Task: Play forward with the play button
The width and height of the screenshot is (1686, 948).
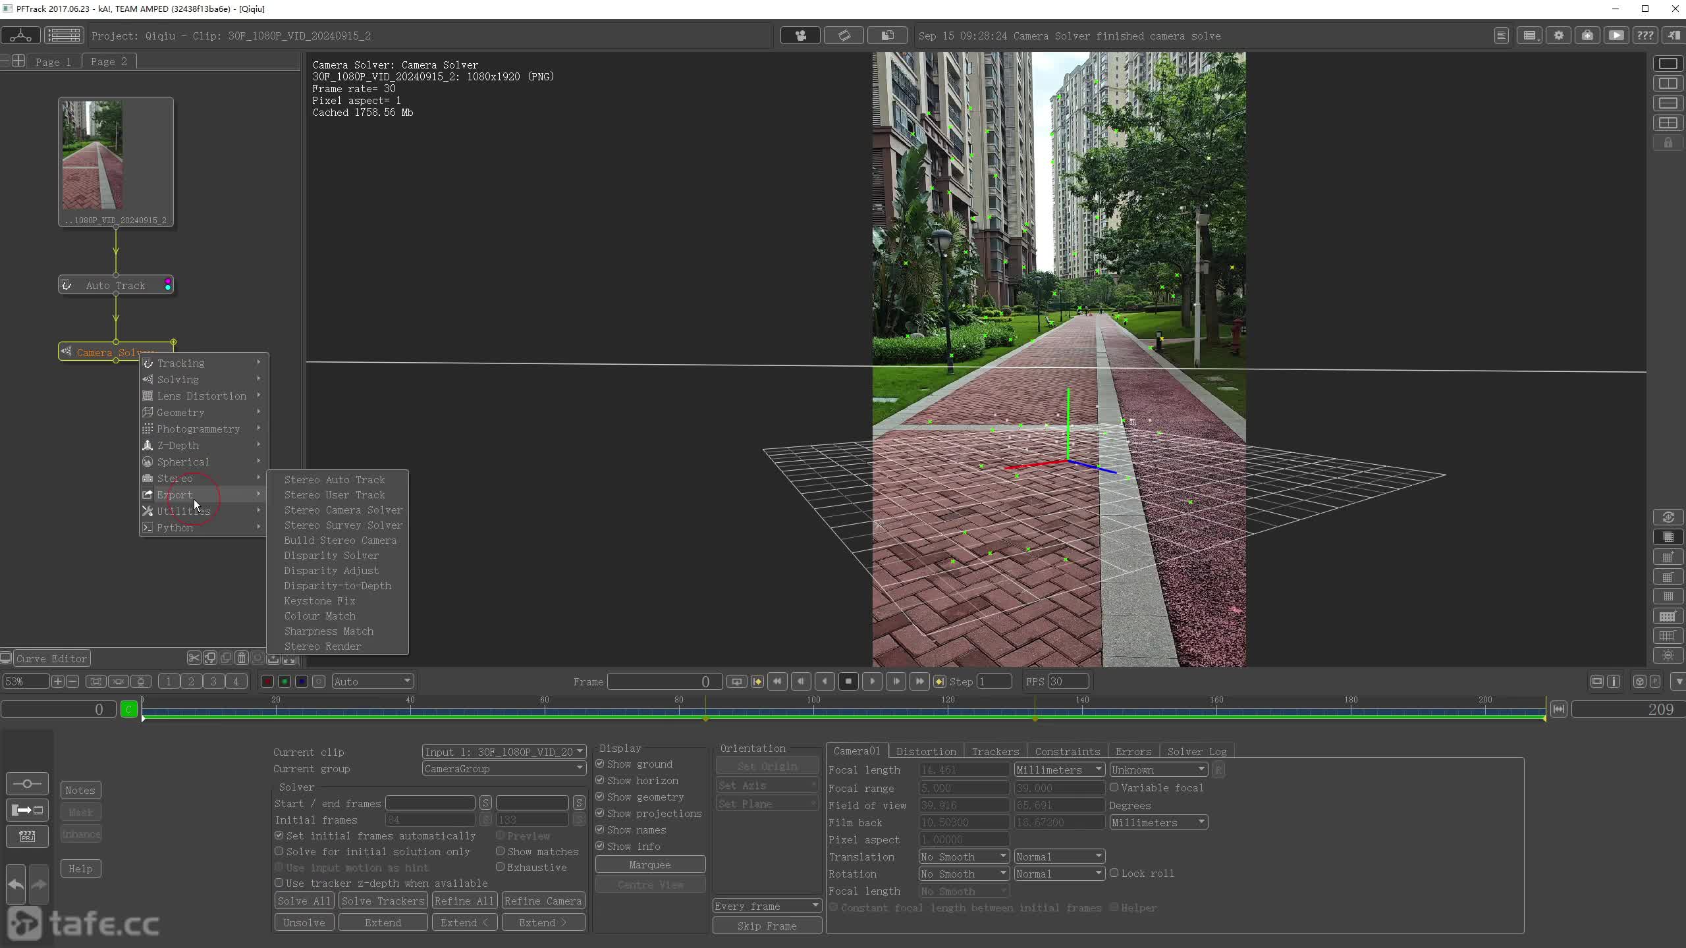Action: pyautogui.click(x=872, y=681)
